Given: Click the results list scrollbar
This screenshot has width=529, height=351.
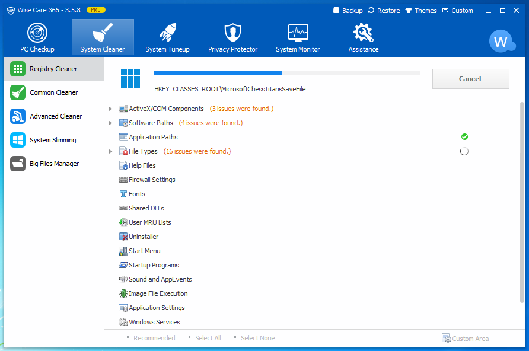Looking at the screenshot, I should (x=522, y=202).
